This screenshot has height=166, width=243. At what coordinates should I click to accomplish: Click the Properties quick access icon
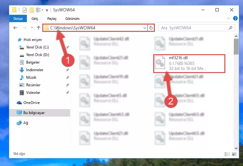click(x=25, y=10)
